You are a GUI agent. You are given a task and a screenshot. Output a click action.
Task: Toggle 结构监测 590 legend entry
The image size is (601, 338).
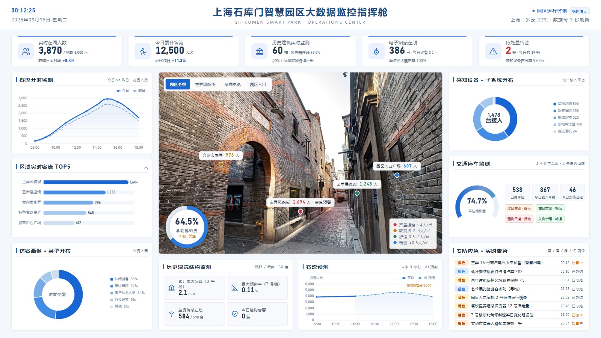[x=566, y=104]
